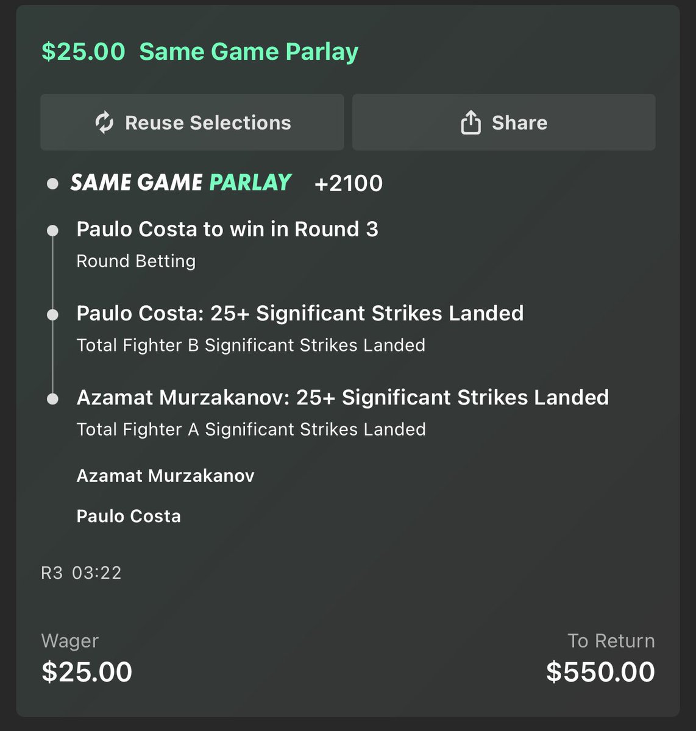Click bullet beside Azamat Murzakanov strikes leg
696x731 pixels.
(53, 398)
